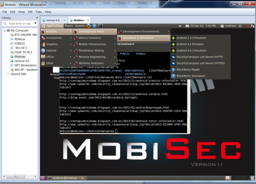Open the Help icon on the panel
The width and height of the screenshot is (256, 184).
[94, 26]
